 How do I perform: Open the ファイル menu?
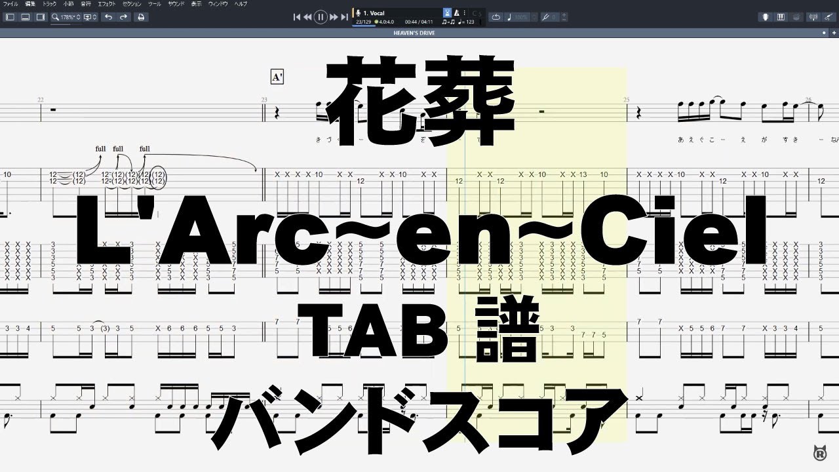point(10,4)
